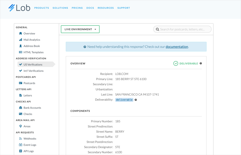Select secondary designator value STE
This screenshot has width=241, height=155.
click(117, 147)
